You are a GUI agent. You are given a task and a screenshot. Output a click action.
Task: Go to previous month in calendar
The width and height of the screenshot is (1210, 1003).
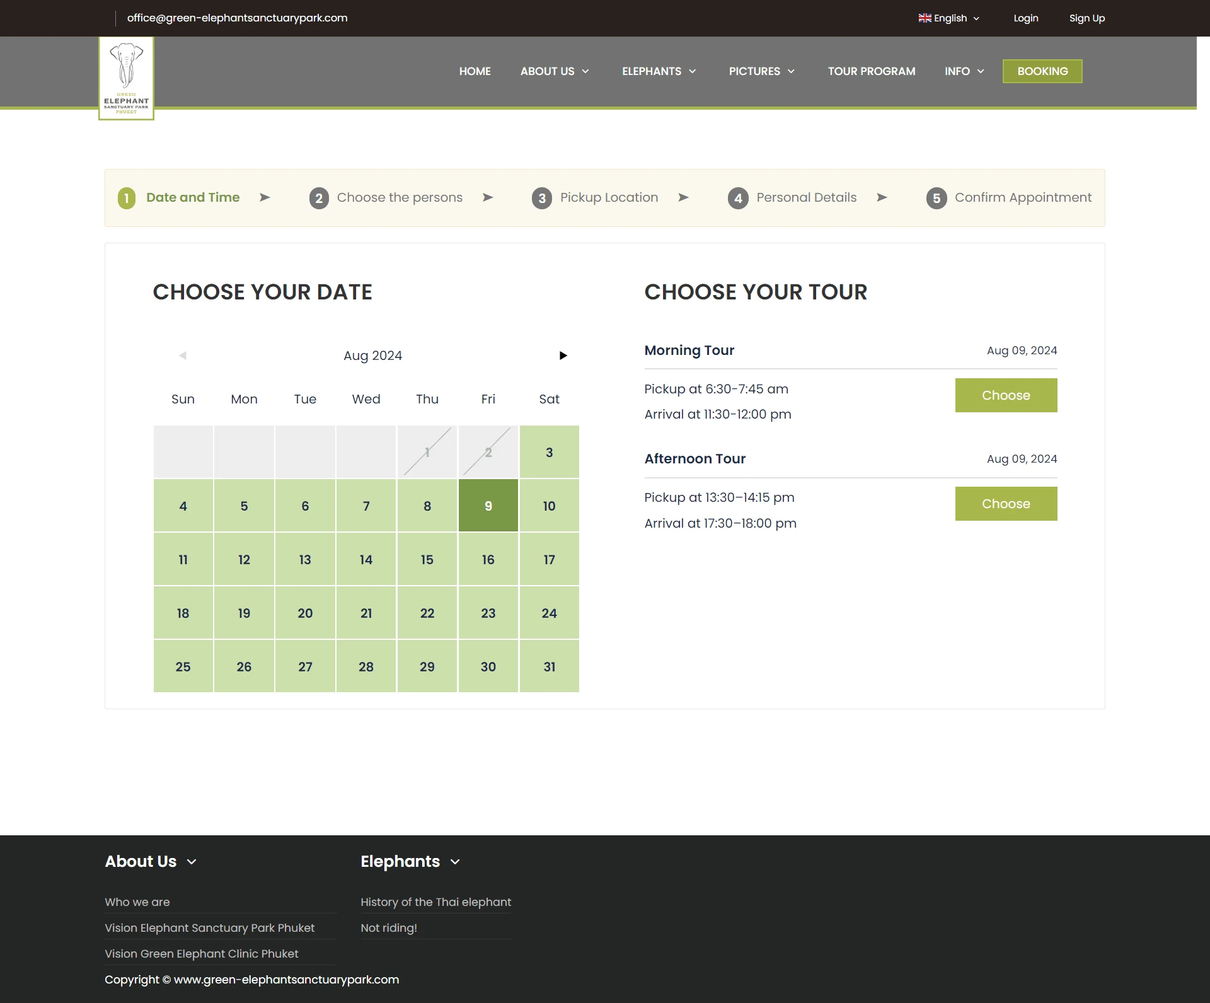183,356
